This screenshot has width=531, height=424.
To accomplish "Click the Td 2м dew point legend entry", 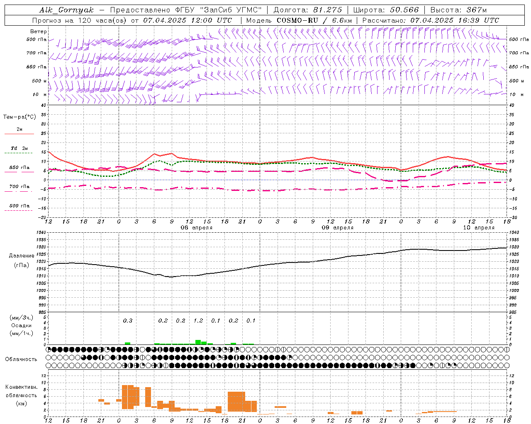I will point(19,148).
